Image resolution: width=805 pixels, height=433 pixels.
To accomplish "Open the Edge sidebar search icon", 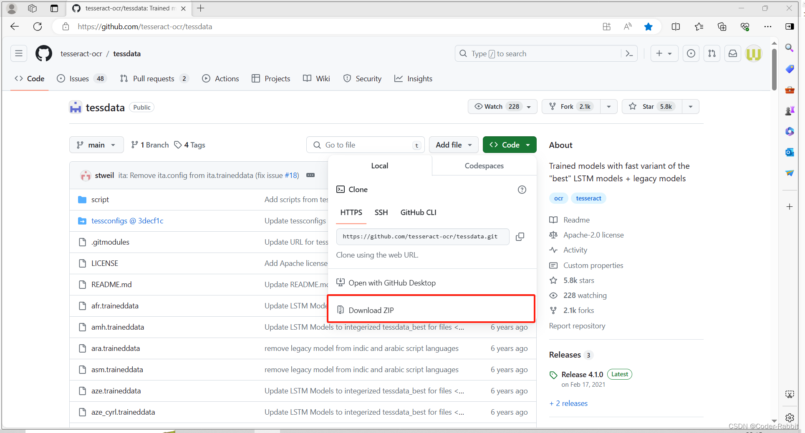I will (x=790, y=48).
